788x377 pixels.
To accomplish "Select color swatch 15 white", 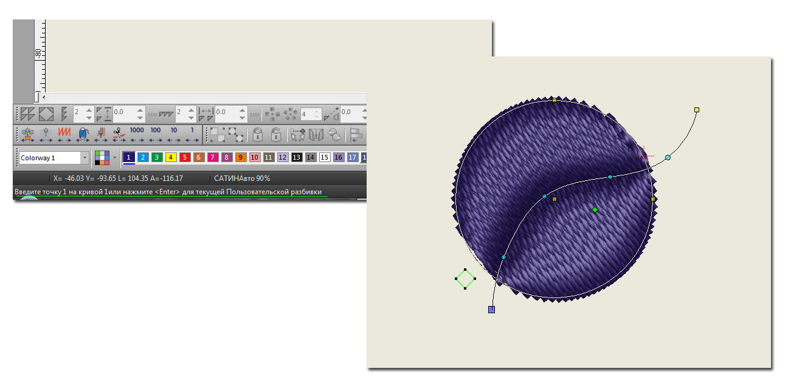I will coord(325,157).
